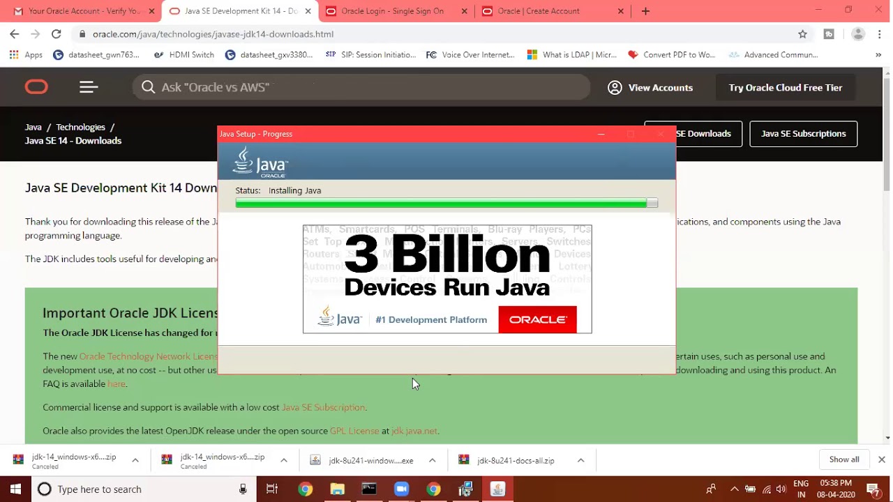Open File Explorer from taskbar
Viewport: 893px width, 502px height.
coord(338,489)
